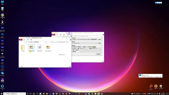The image size is (169, 95).
Task: Click the green highlighted field in options row
Action: 94,47
